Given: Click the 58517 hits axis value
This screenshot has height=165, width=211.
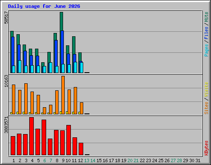Looking at the screenshot, I should pos(6,18).
